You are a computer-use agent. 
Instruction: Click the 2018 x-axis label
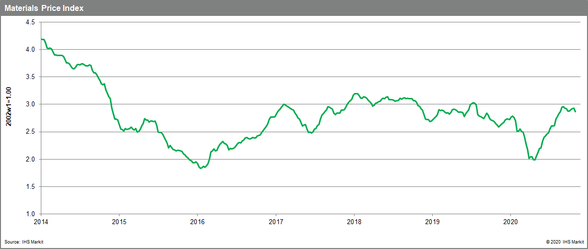coord(354,221)
